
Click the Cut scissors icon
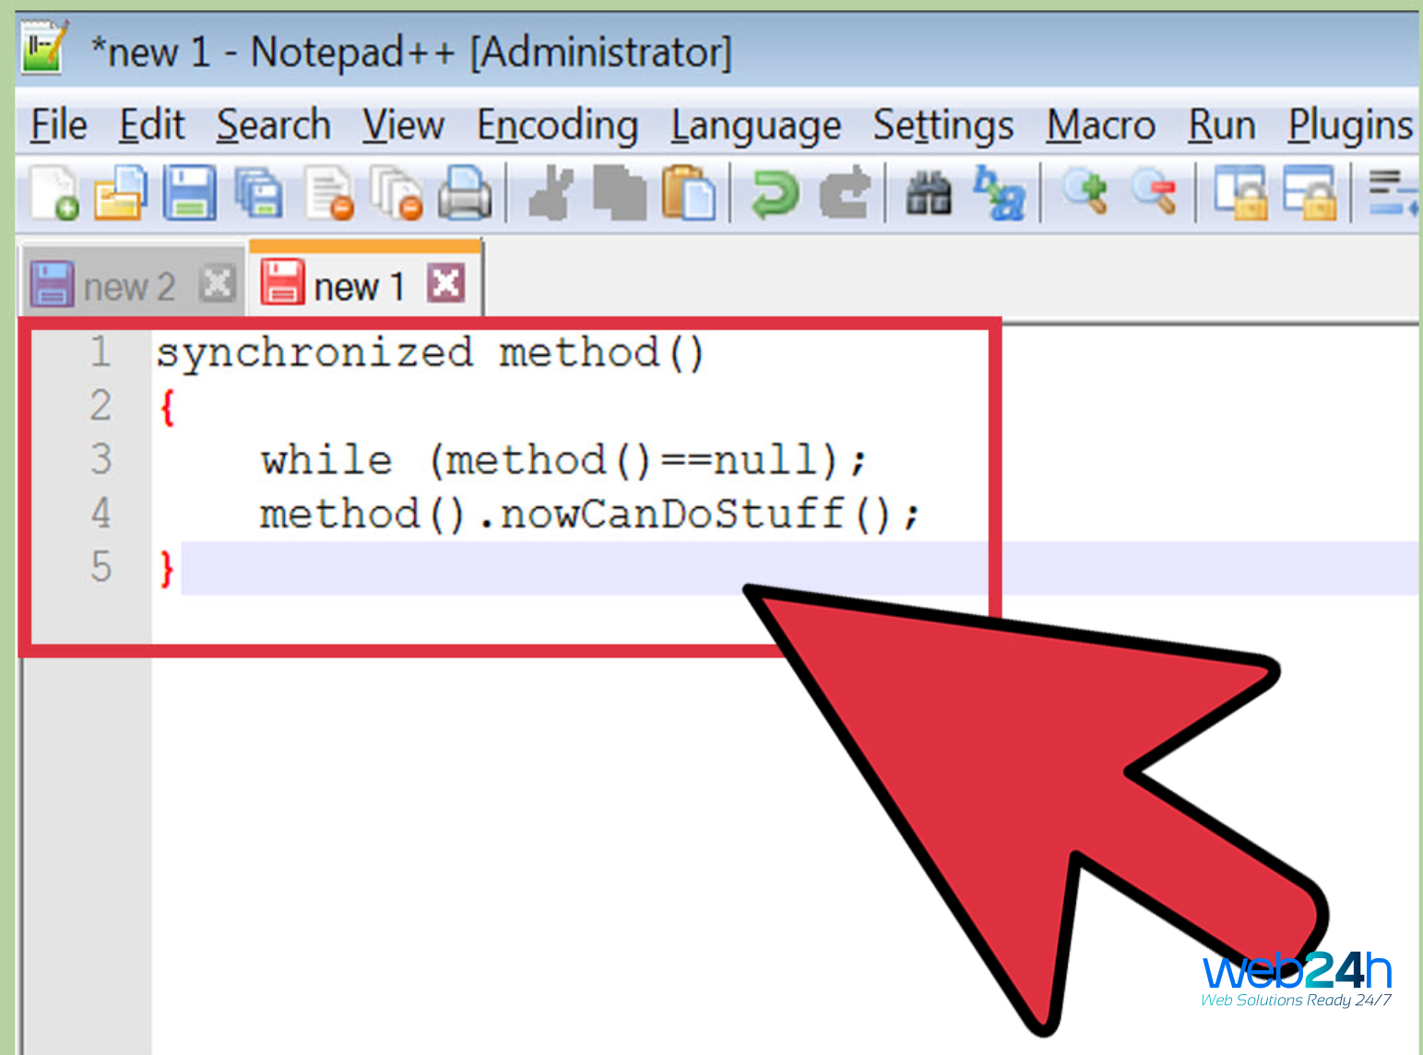(551, 194)
